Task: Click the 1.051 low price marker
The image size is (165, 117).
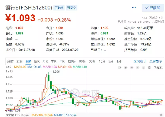Action: tap(18, 111)
